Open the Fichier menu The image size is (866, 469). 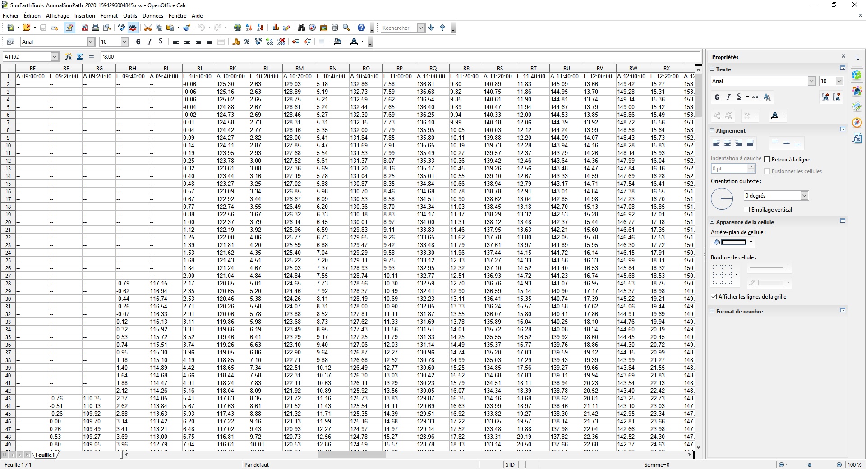tap(11, 15)
